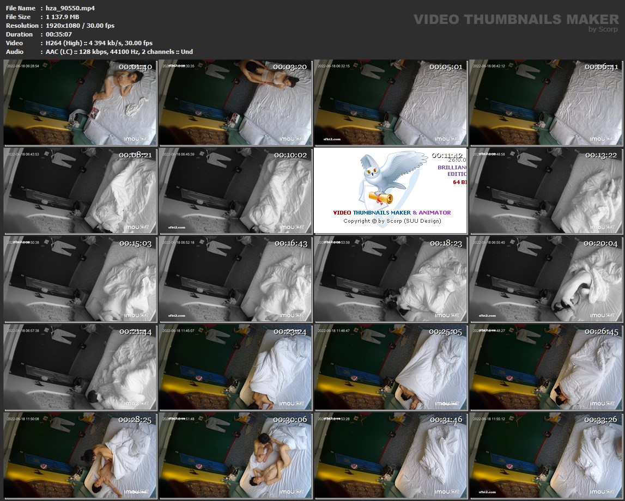
Task: Open the frame at timestamp 00:06:41
Action: [x=546, y=103]
